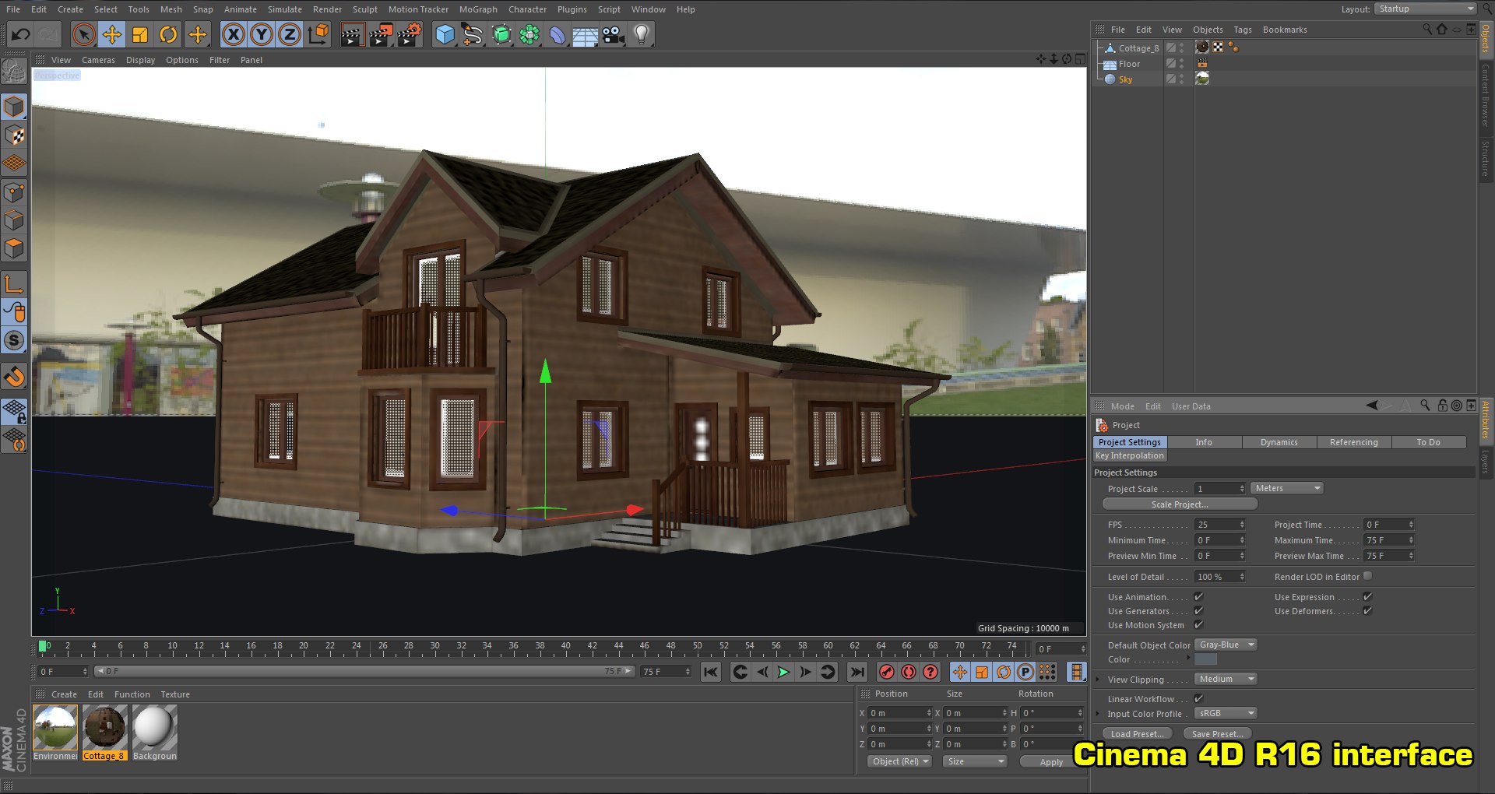This screenshot has width=1495, height=794.
Task: Click the preview range slider bar
Action: (x=364, y=671)
